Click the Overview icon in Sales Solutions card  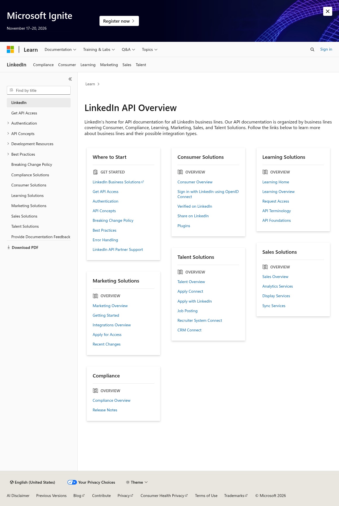tap(265, 267)
